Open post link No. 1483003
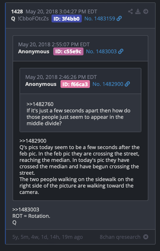 click(x=101, y=51)
